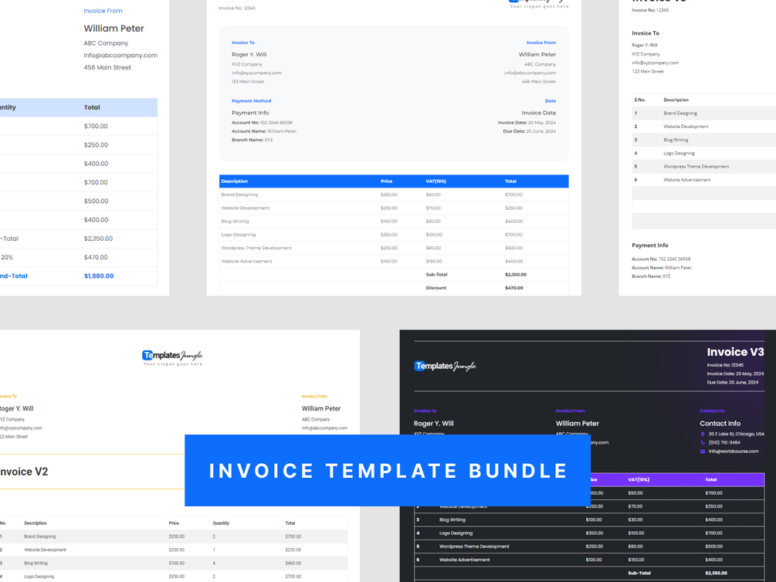Click 'Account No: 102 3345 56938' in center invoice
The image size is (776, 582).
262,123
